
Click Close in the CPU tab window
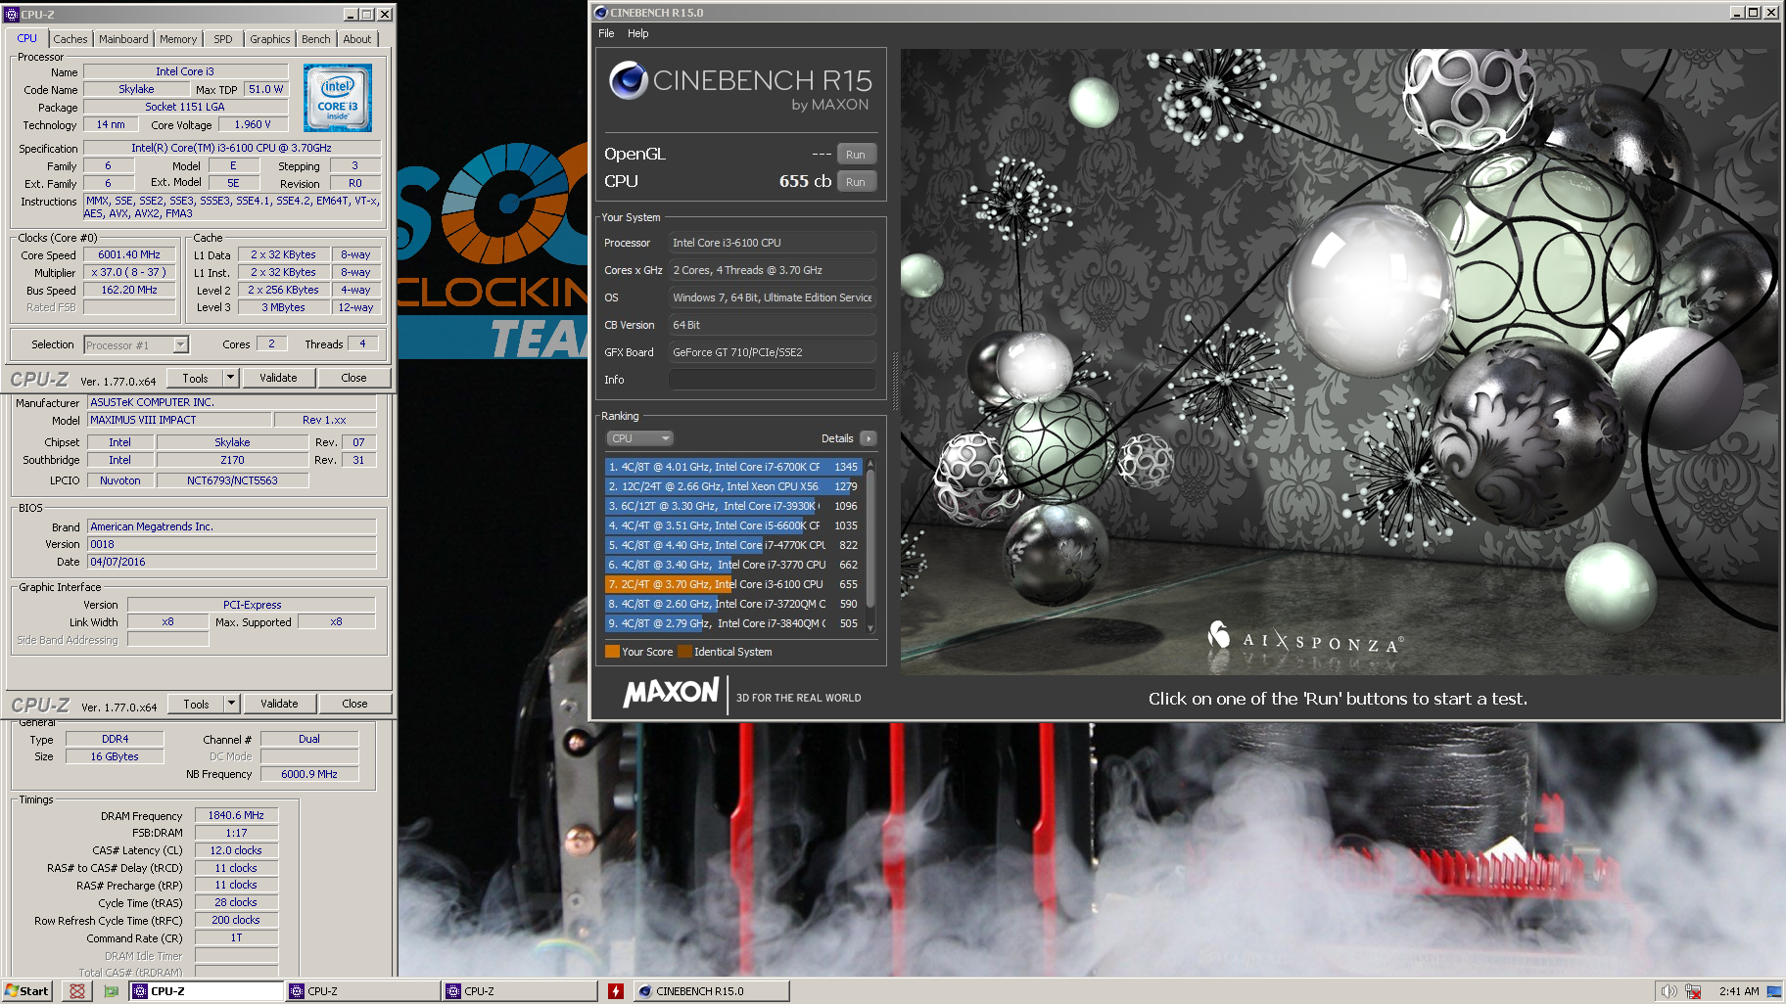pos(353,378)
